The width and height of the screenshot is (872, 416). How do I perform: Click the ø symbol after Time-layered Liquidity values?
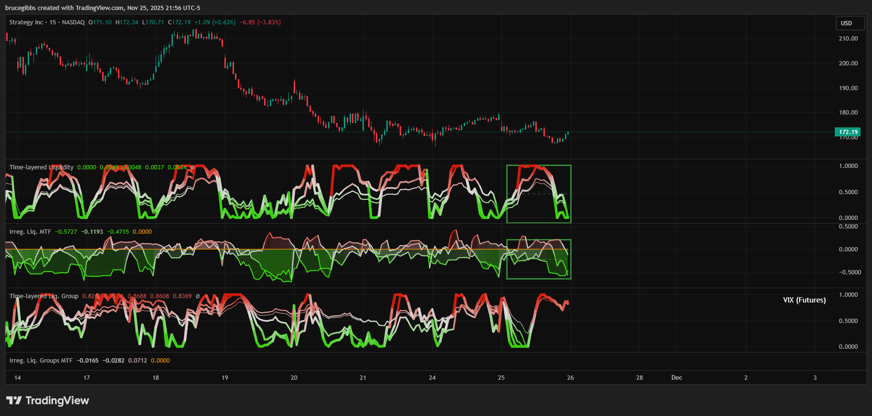pyautogui.click(x=192, y=167)
